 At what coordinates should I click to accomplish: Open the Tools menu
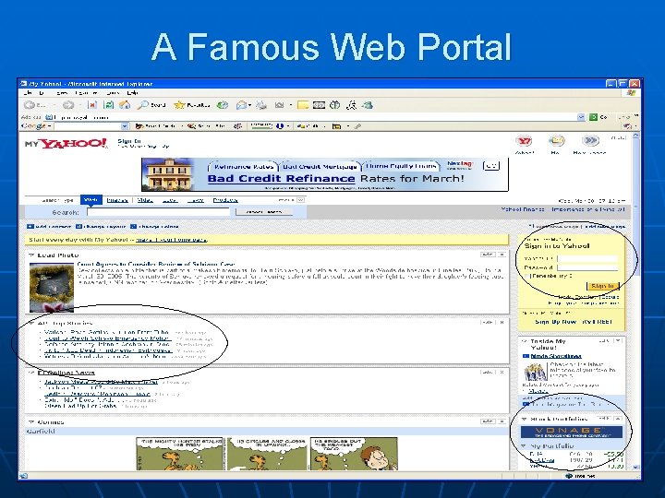click(x=113, y=93)
